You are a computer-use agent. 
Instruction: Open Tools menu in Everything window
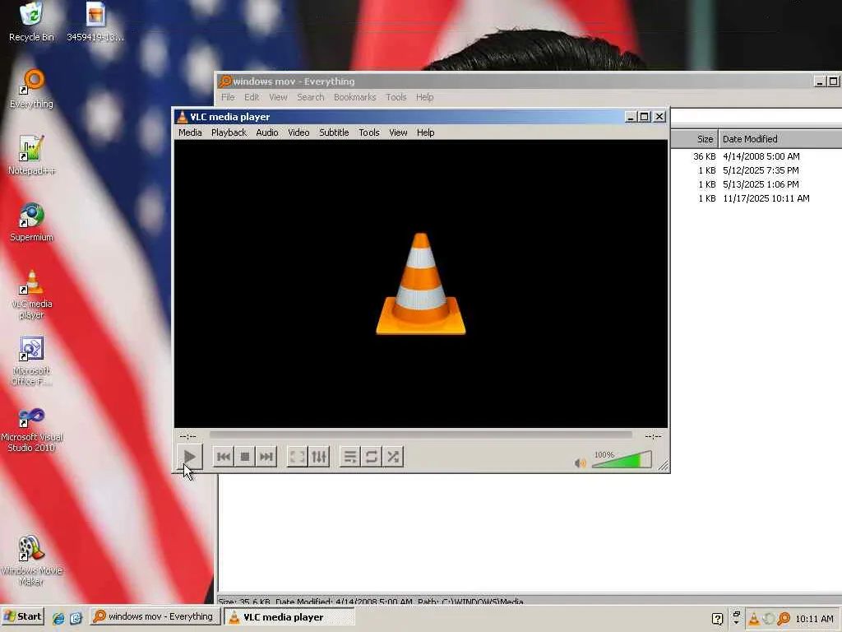(x=396, y=97)
